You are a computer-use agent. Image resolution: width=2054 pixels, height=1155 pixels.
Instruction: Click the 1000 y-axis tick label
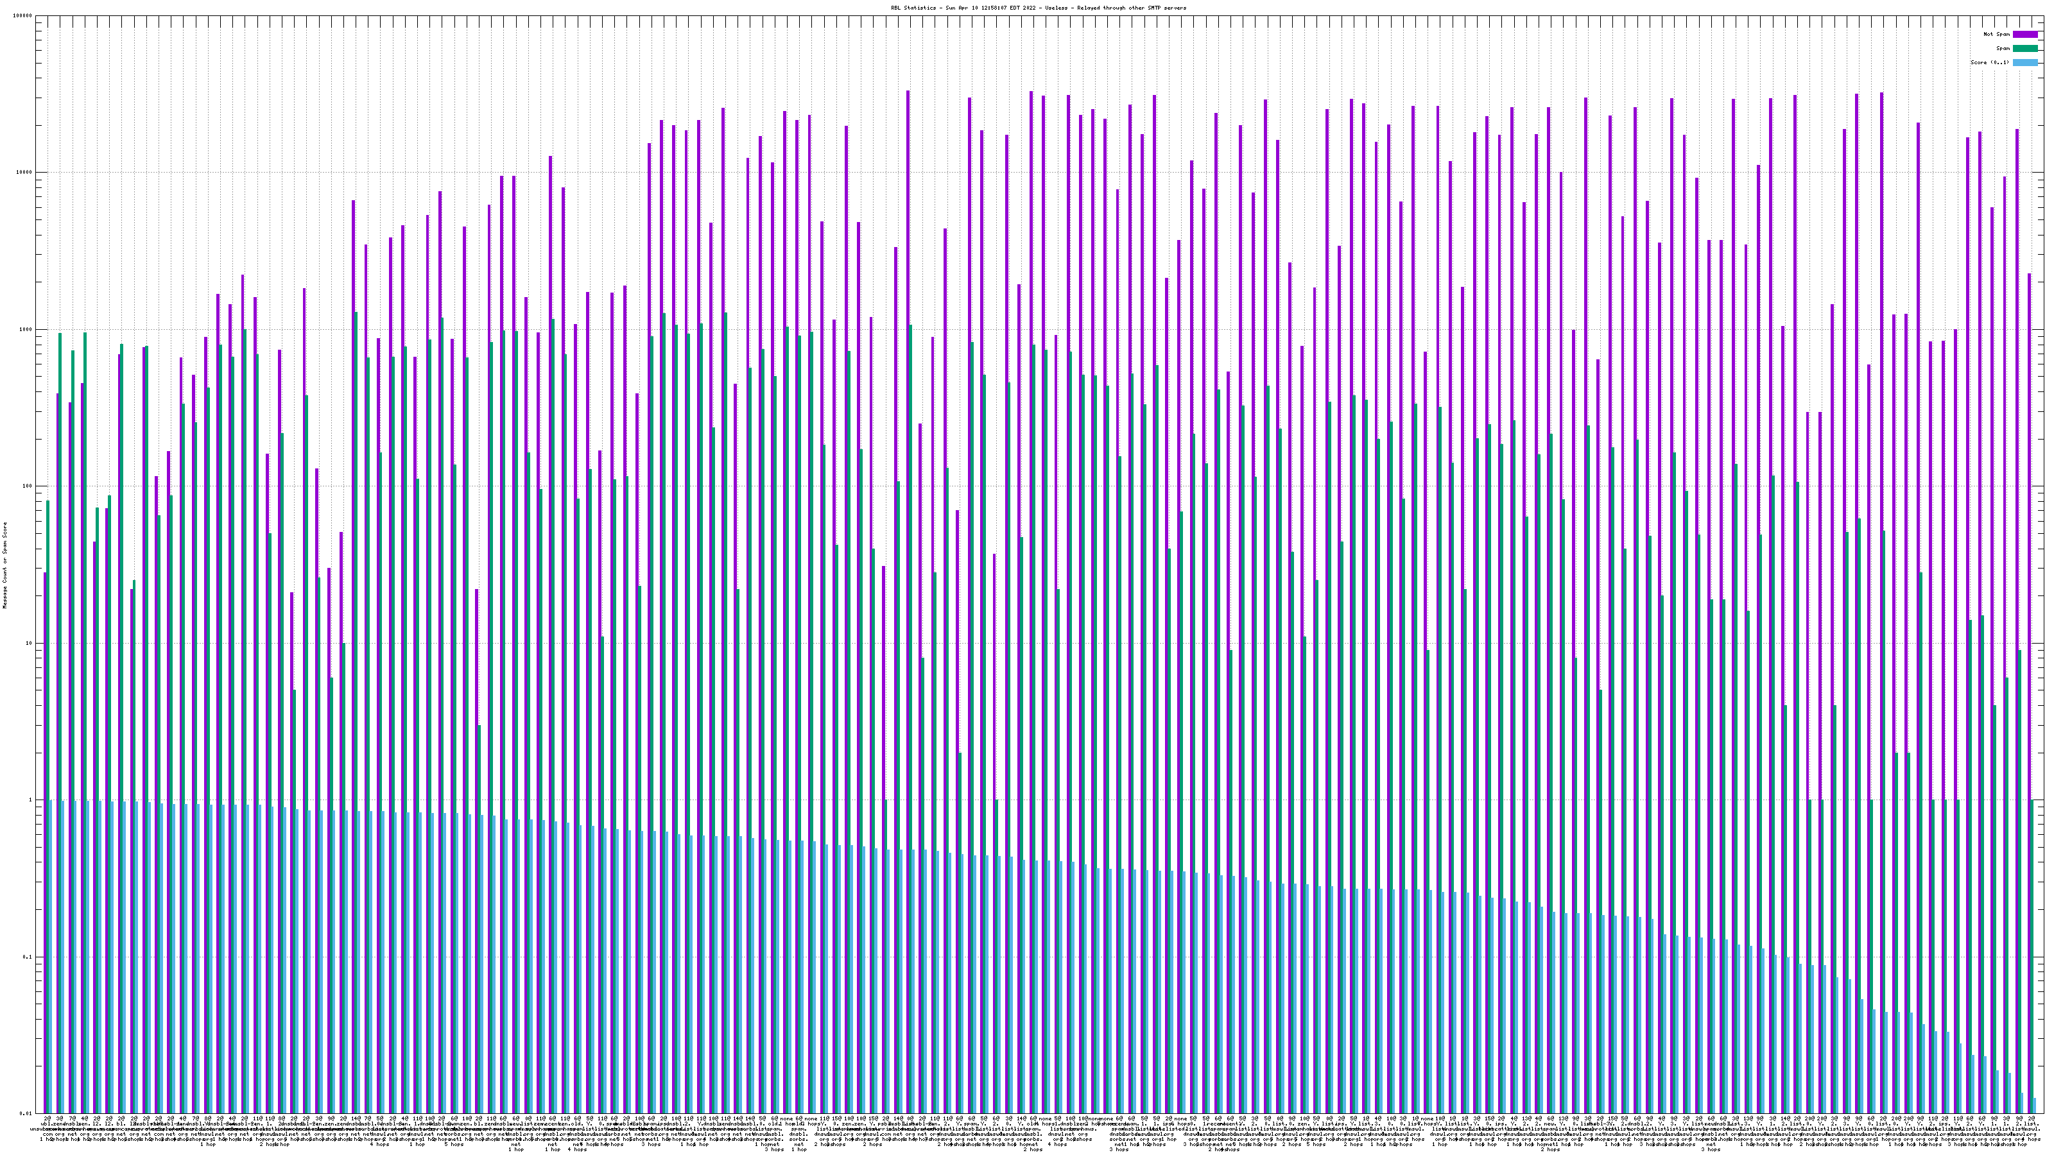[x=27, y=329]
